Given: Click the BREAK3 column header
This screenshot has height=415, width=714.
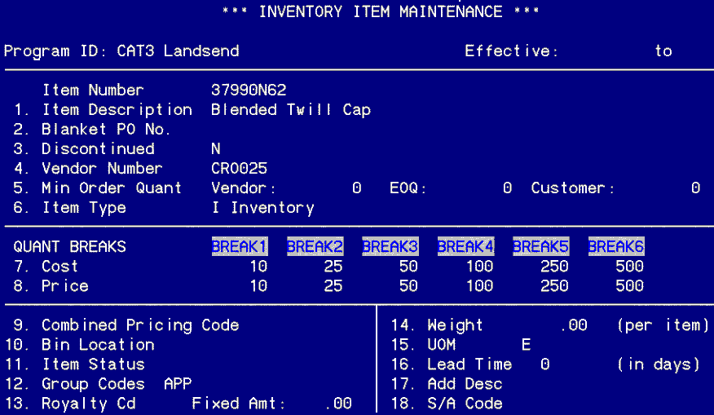Looking at the screenshot, I should point(390,246).
